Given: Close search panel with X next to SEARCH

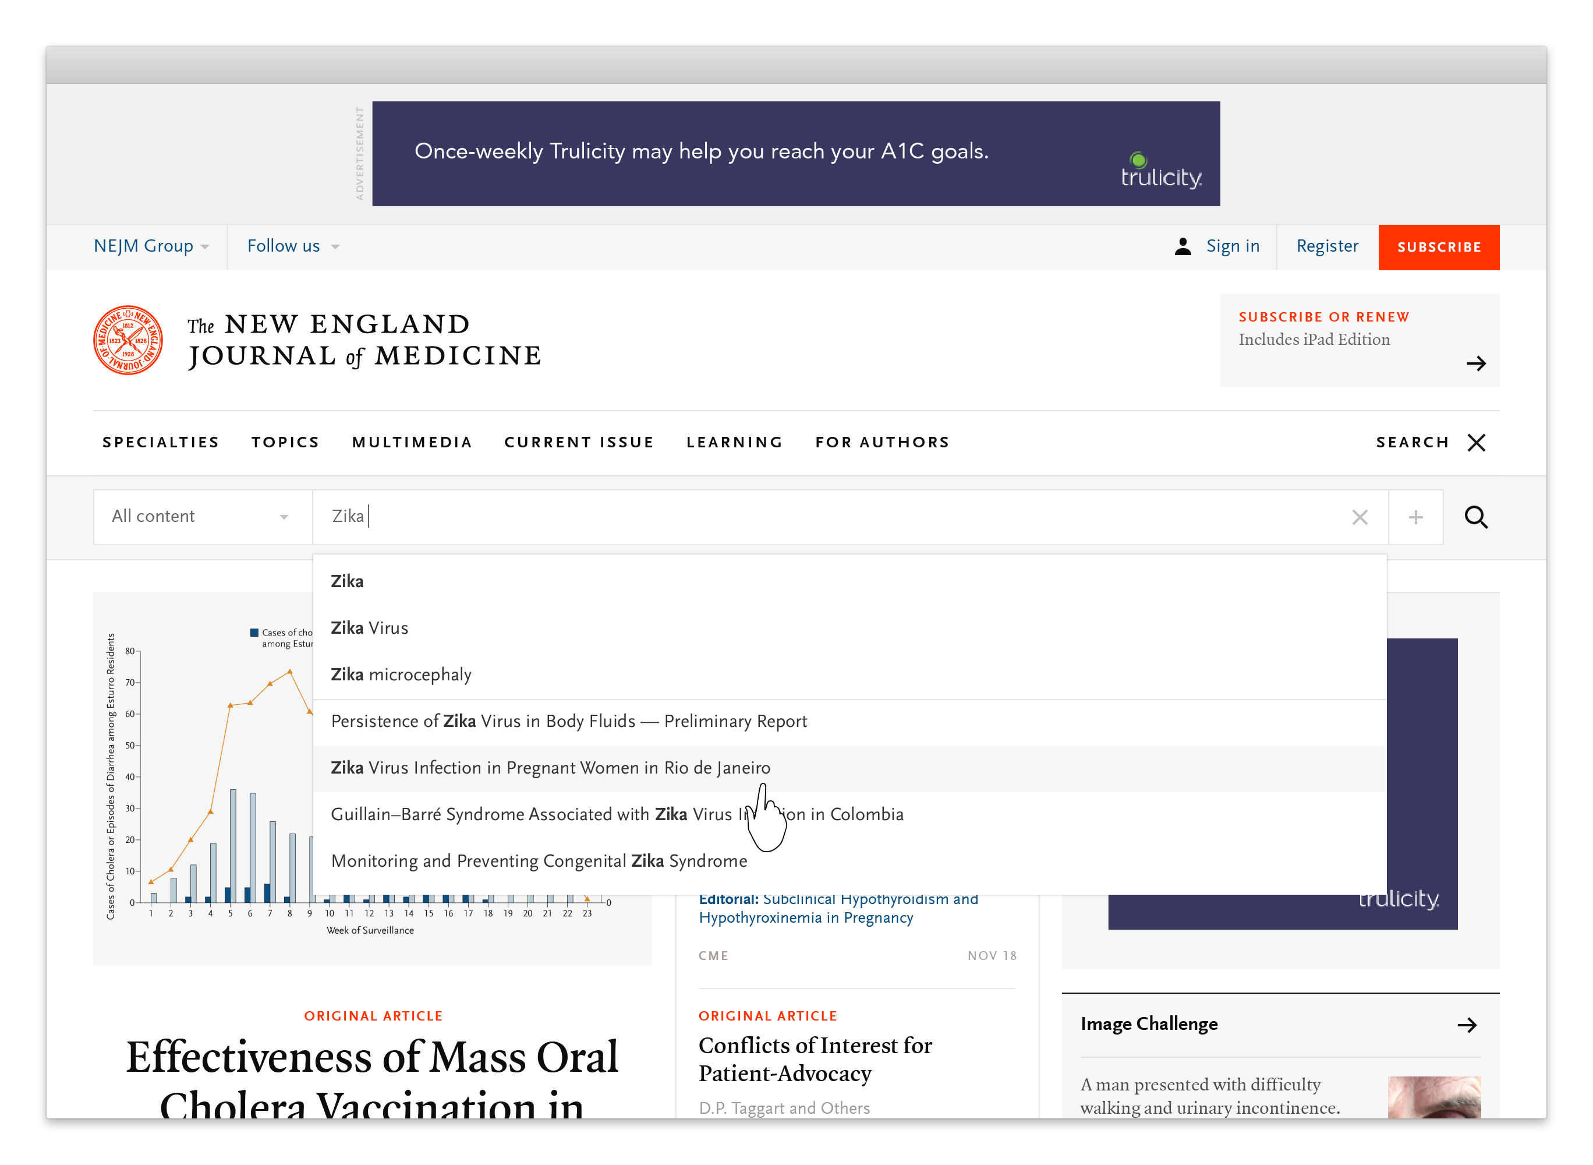Looking at the screenshot, I should pyautogui.click(x=1476, y=442).
